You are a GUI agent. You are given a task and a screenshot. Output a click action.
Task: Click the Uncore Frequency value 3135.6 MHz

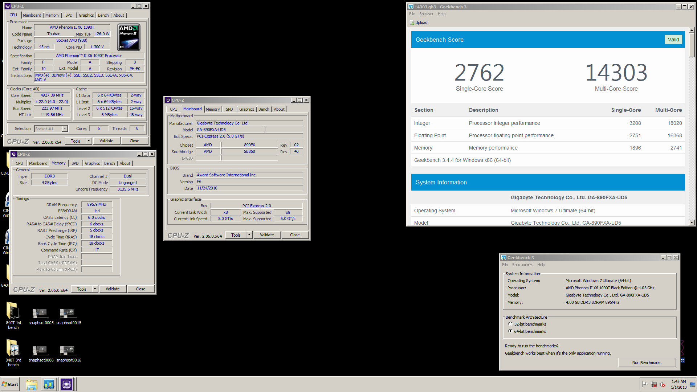point(128,189)
